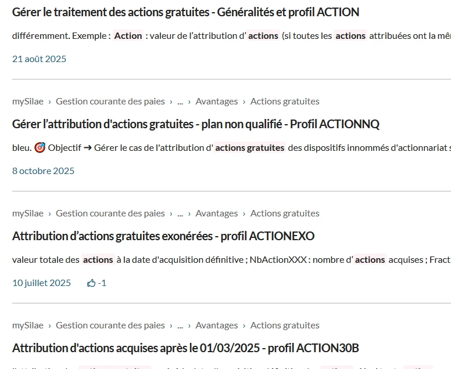Open 'Gestion courante des paies' above ACTIONNQ article
The image size is (451, 369).
[110, 102]
